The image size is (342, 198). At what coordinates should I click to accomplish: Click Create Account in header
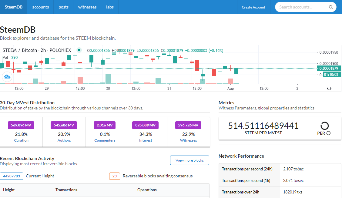[x=253, y=7]
